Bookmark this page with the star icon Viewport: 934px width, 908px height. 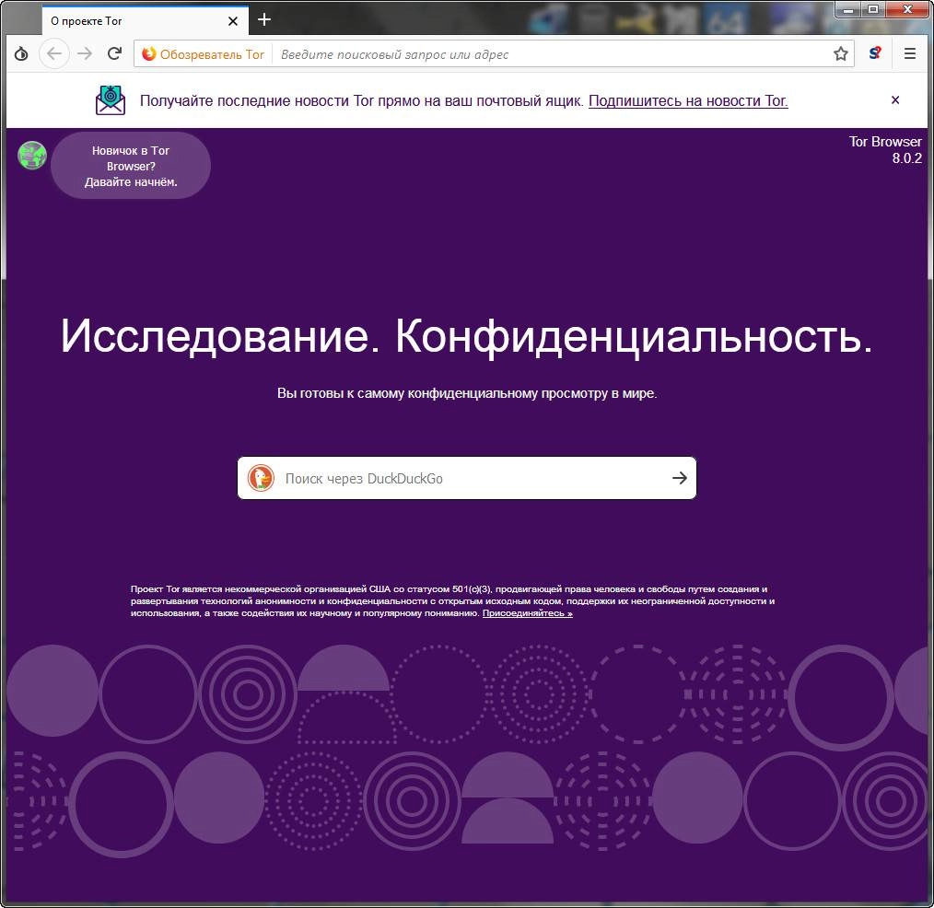tap(840, 54)
